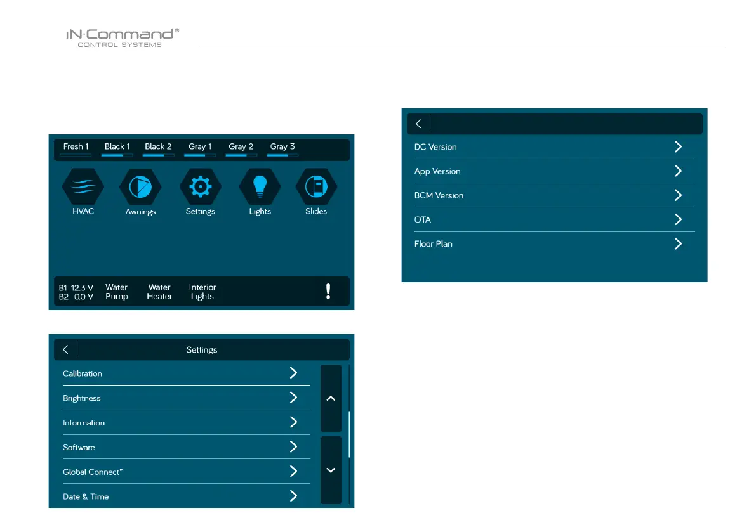The width and height of the screenshot is (756, 532).
Task: Open the Lights bulb icon
Action: coord(260,187)
